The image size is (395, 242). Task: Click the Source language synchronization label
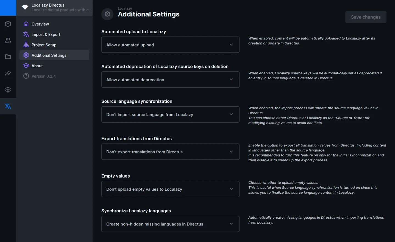pos(137,101)
